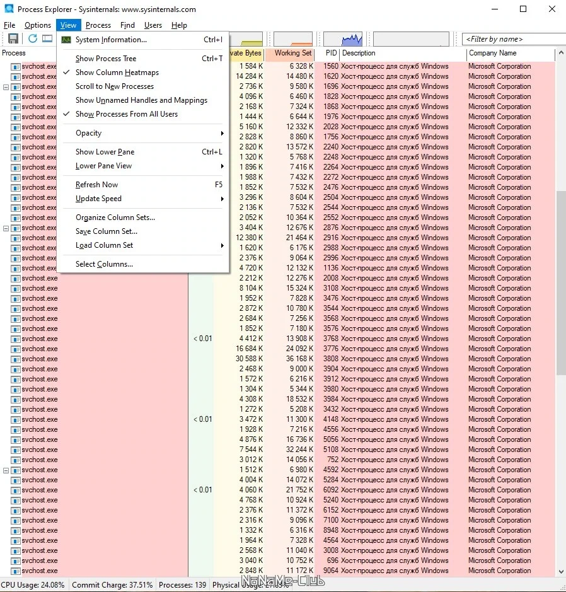Click process icon for svchost PID 9064
The image size is (566, 592).
[16, 571]
